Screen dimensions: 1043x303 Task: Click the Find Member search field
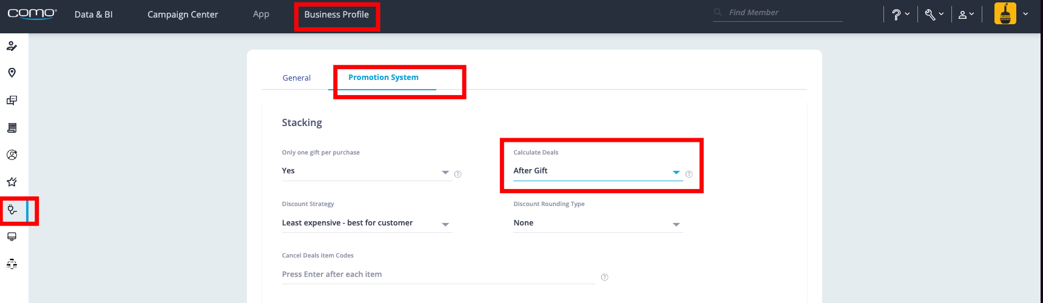[783, 13]
